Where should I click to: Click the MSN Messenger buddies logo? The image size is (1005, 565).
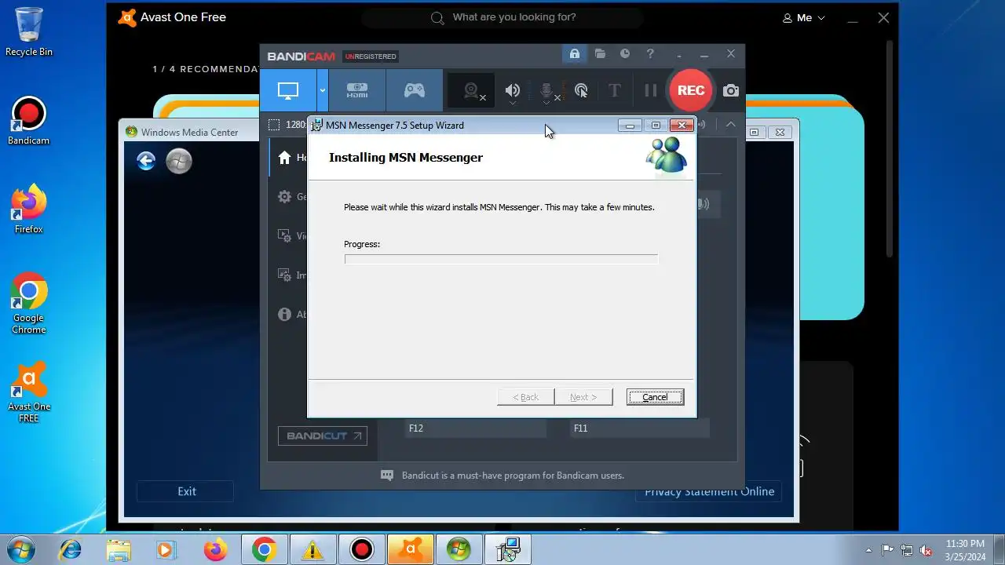(x=667, y=155)
